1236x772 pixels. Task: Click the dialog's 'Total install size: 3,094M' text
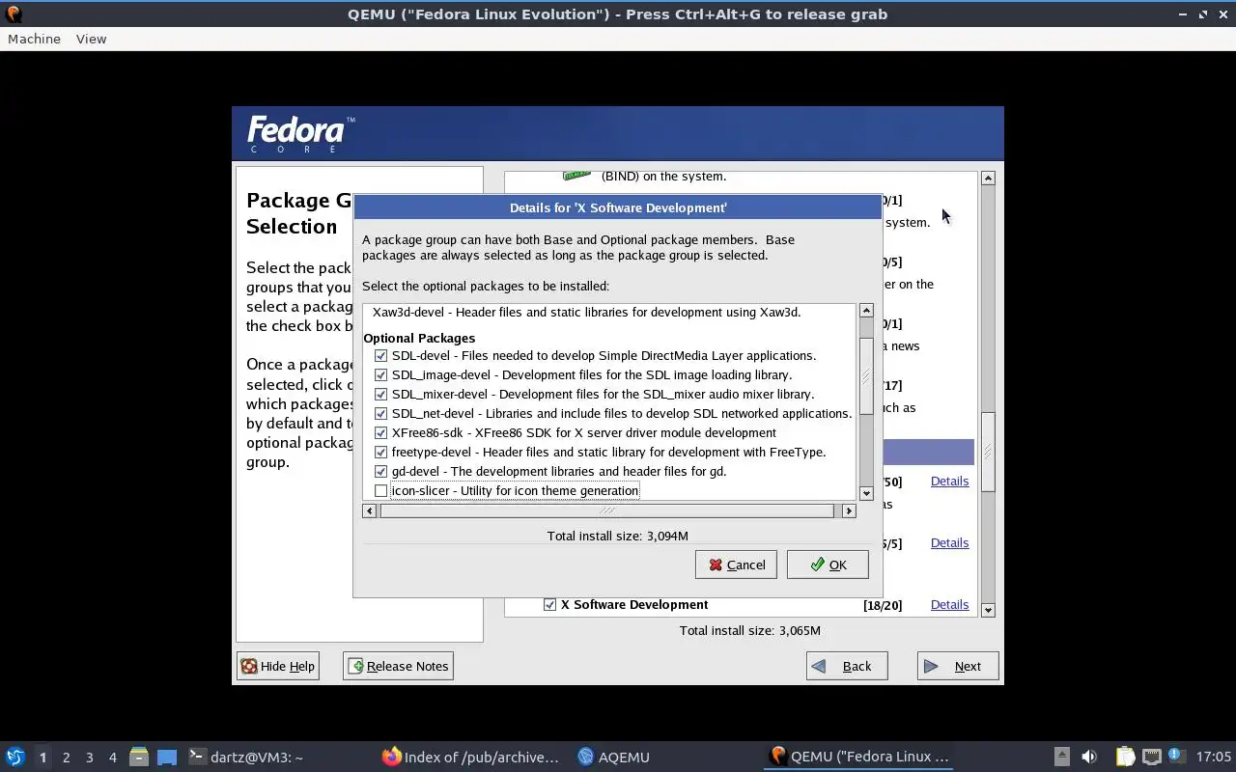617,536
